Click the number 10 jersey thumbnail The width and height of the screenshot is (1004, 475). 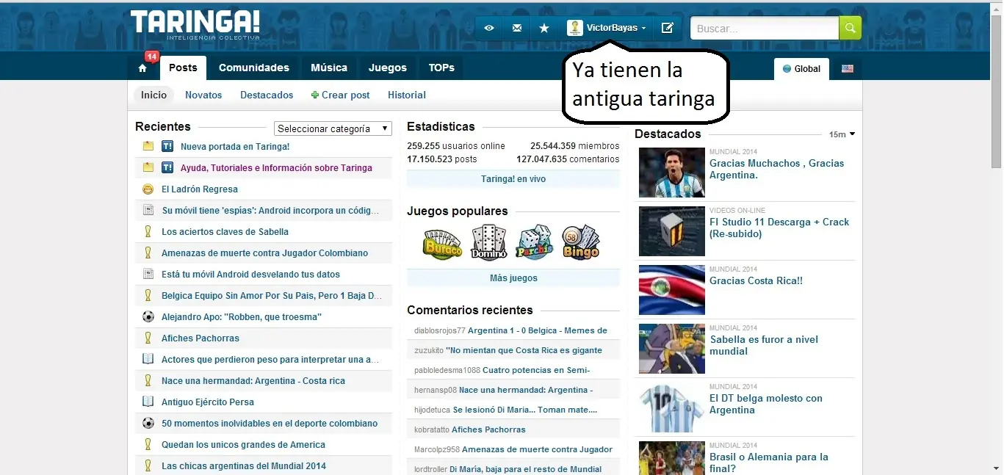(x=672, y=407)
